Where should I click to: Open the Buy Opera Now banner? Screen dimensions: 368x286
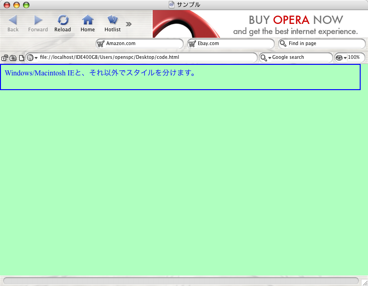pos(260,24)
